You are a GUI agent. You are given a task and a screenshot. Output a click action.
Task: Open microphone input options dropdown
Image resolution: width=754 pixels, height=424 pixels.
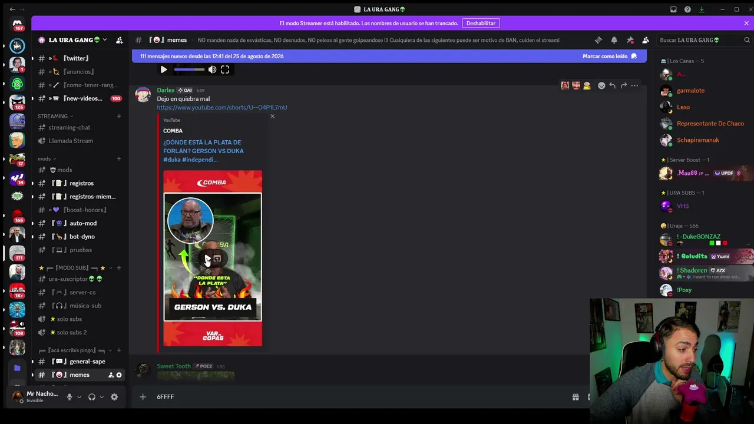pos(79,397)
